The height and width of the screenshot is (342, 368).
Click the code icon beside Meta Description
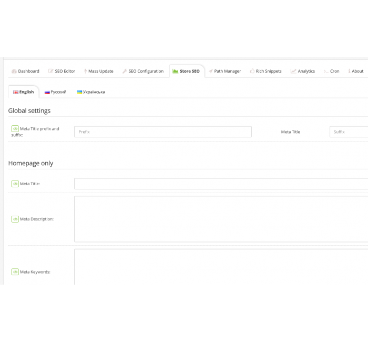[x=15, y=219]
